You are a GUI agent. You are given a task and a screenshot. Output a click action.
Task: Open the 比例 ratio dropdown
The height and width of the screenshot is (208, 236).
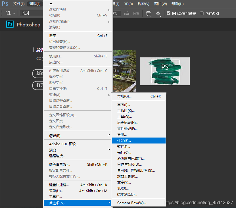[x=31, y=13]
